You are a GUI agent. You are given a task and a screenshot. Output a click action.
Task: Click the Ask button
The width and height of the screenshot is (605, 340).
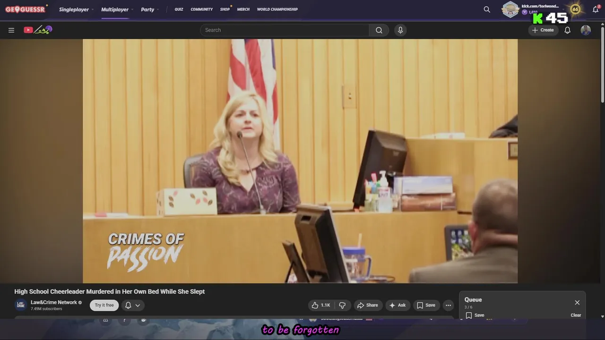pyautogui.click(x=398, y=306)
